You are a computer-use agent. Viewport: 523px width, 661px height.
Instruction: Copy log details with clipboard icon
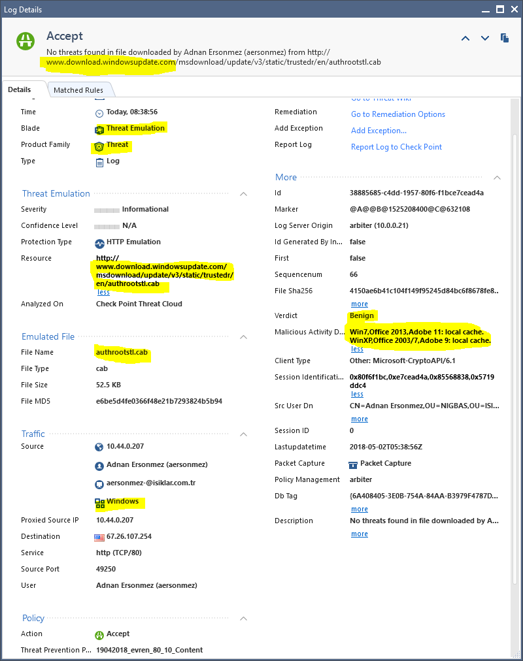pos(505,38)
